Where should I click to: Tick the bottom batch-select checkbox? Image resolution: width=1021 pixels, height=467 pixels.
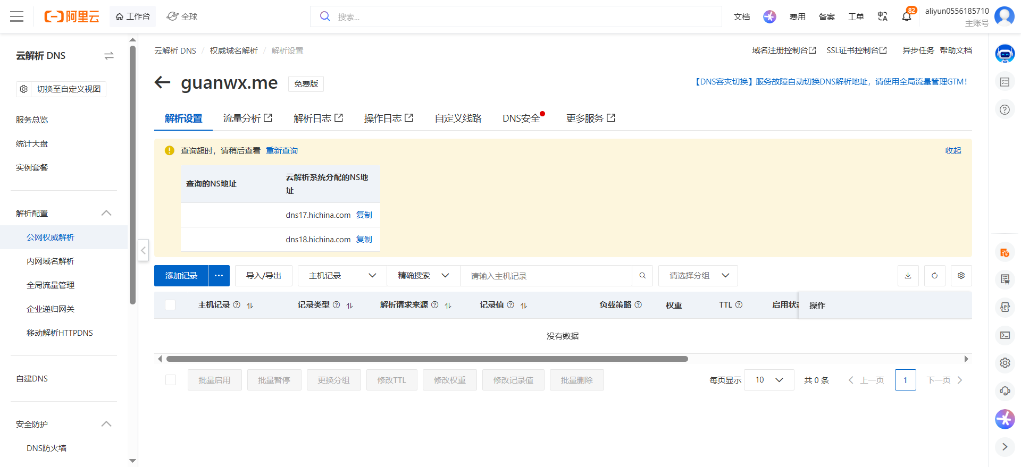pyautogui.click(x=171, y=380)
